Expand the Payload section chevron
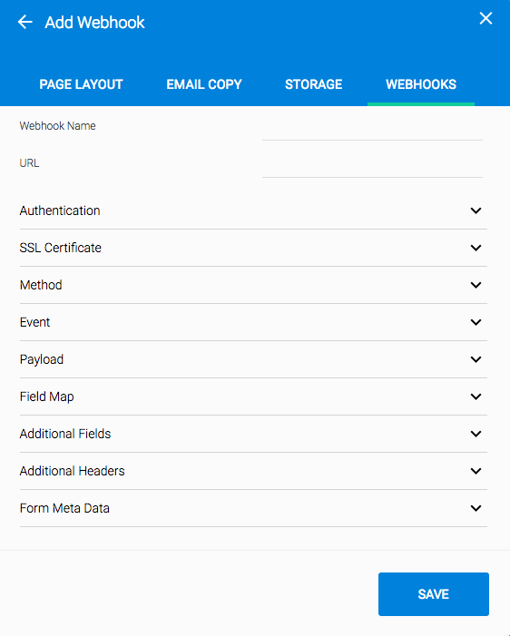Viewport: 510px width, 636px height. click(x=476, y=359)
